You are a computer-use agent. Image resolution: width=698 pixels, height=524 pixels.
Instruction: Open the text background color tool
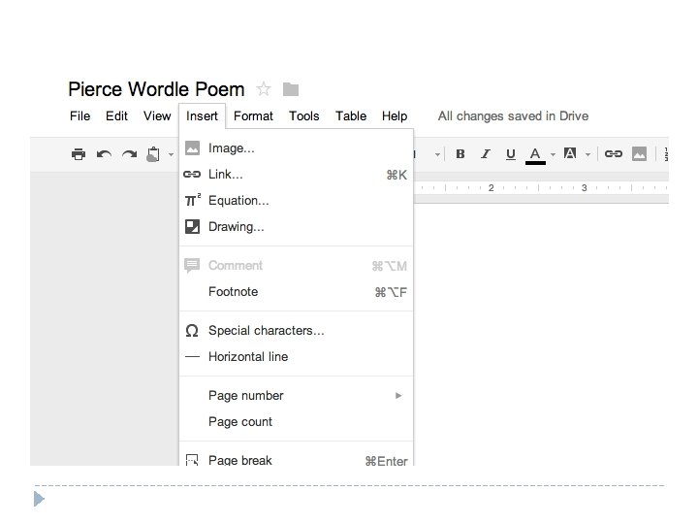point(570,153)
